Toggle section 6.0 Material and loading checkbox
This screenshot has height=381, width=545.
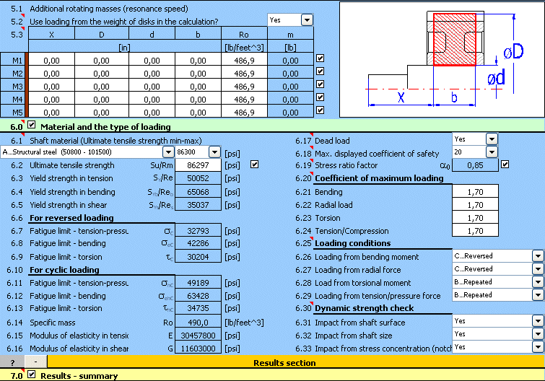tap(31, 124)
